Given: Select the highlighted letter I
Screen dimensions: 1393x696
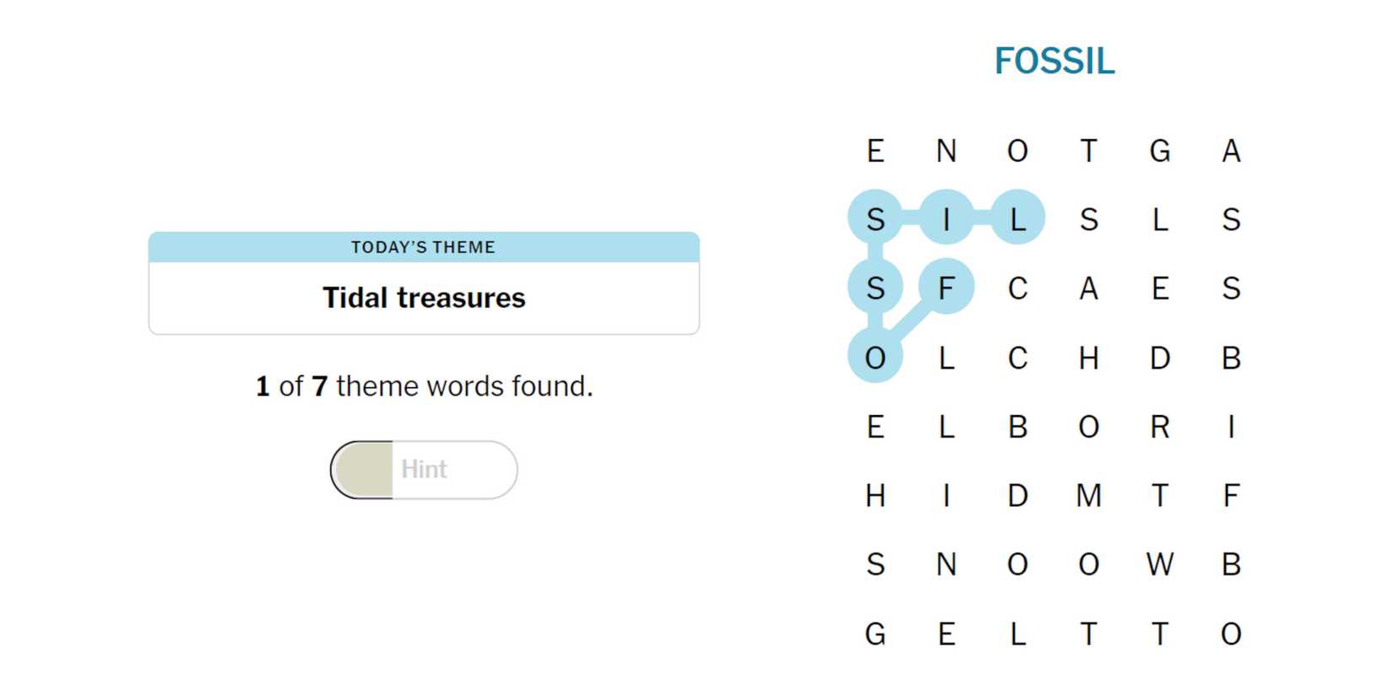Looking at the screenshot, I should click(x=946, y=219).
